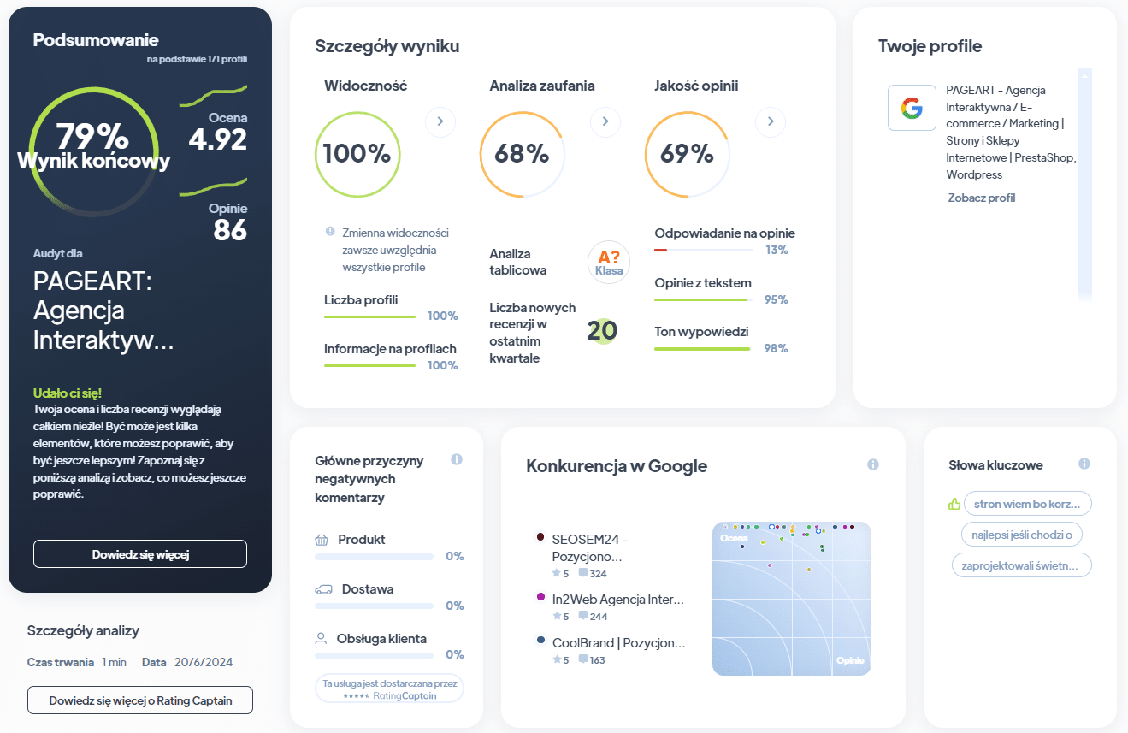Click the Dostawa truck icon
The image size is (1128, 733).
point(323,589)
